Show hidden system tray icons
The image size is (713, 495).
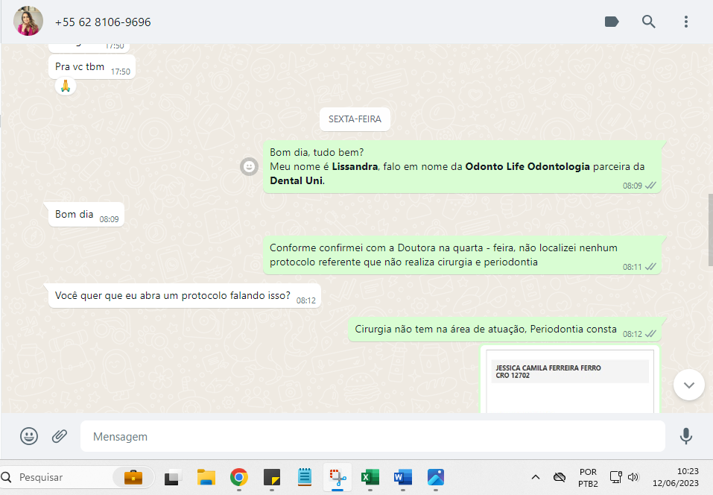(536, 477)
